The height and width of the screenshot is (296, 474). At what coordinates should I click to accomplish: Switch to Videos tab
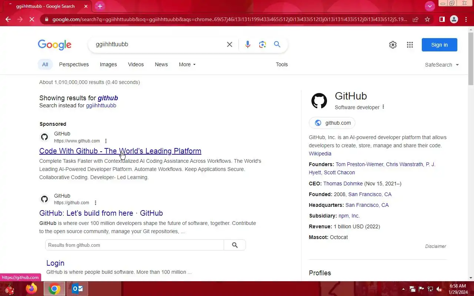coord(136,64)
